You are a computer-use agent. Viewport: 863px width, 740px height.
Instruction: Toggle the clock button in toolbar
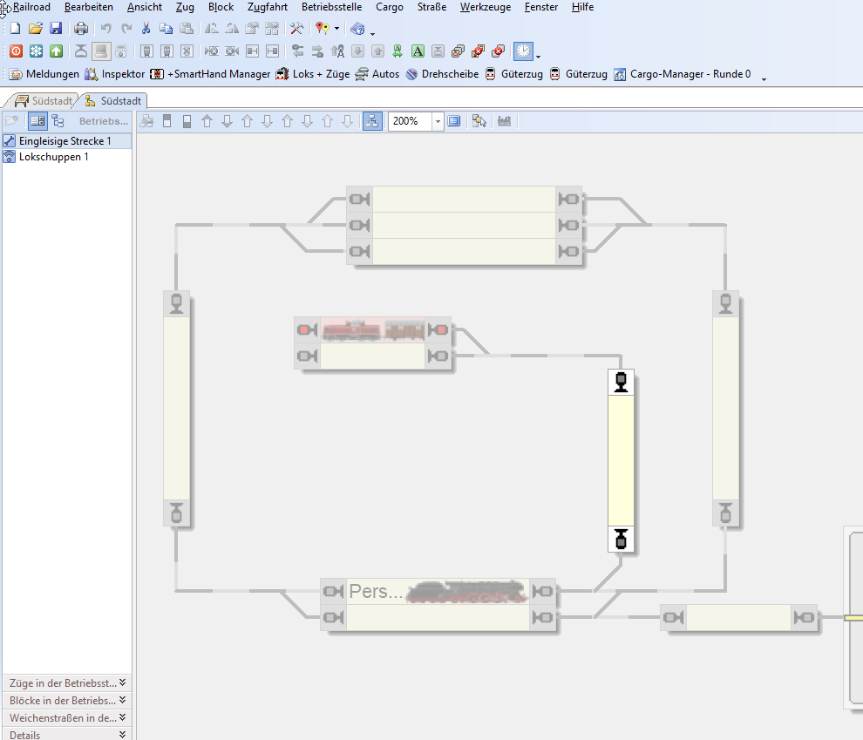tap(523, 51)
